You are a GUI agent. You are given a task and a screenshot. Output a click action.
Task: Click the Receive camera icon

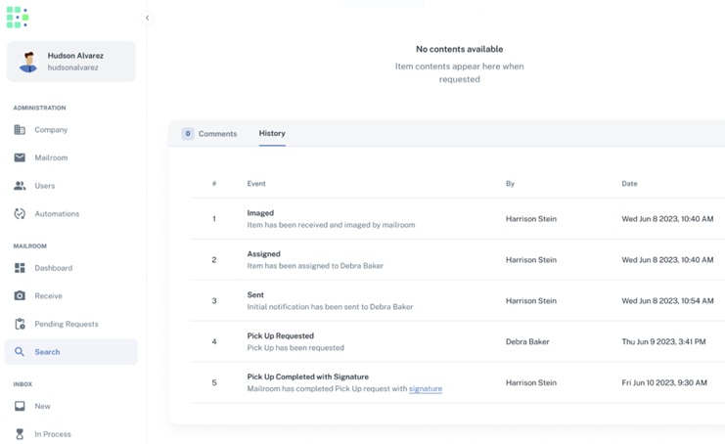pos(20,295)
